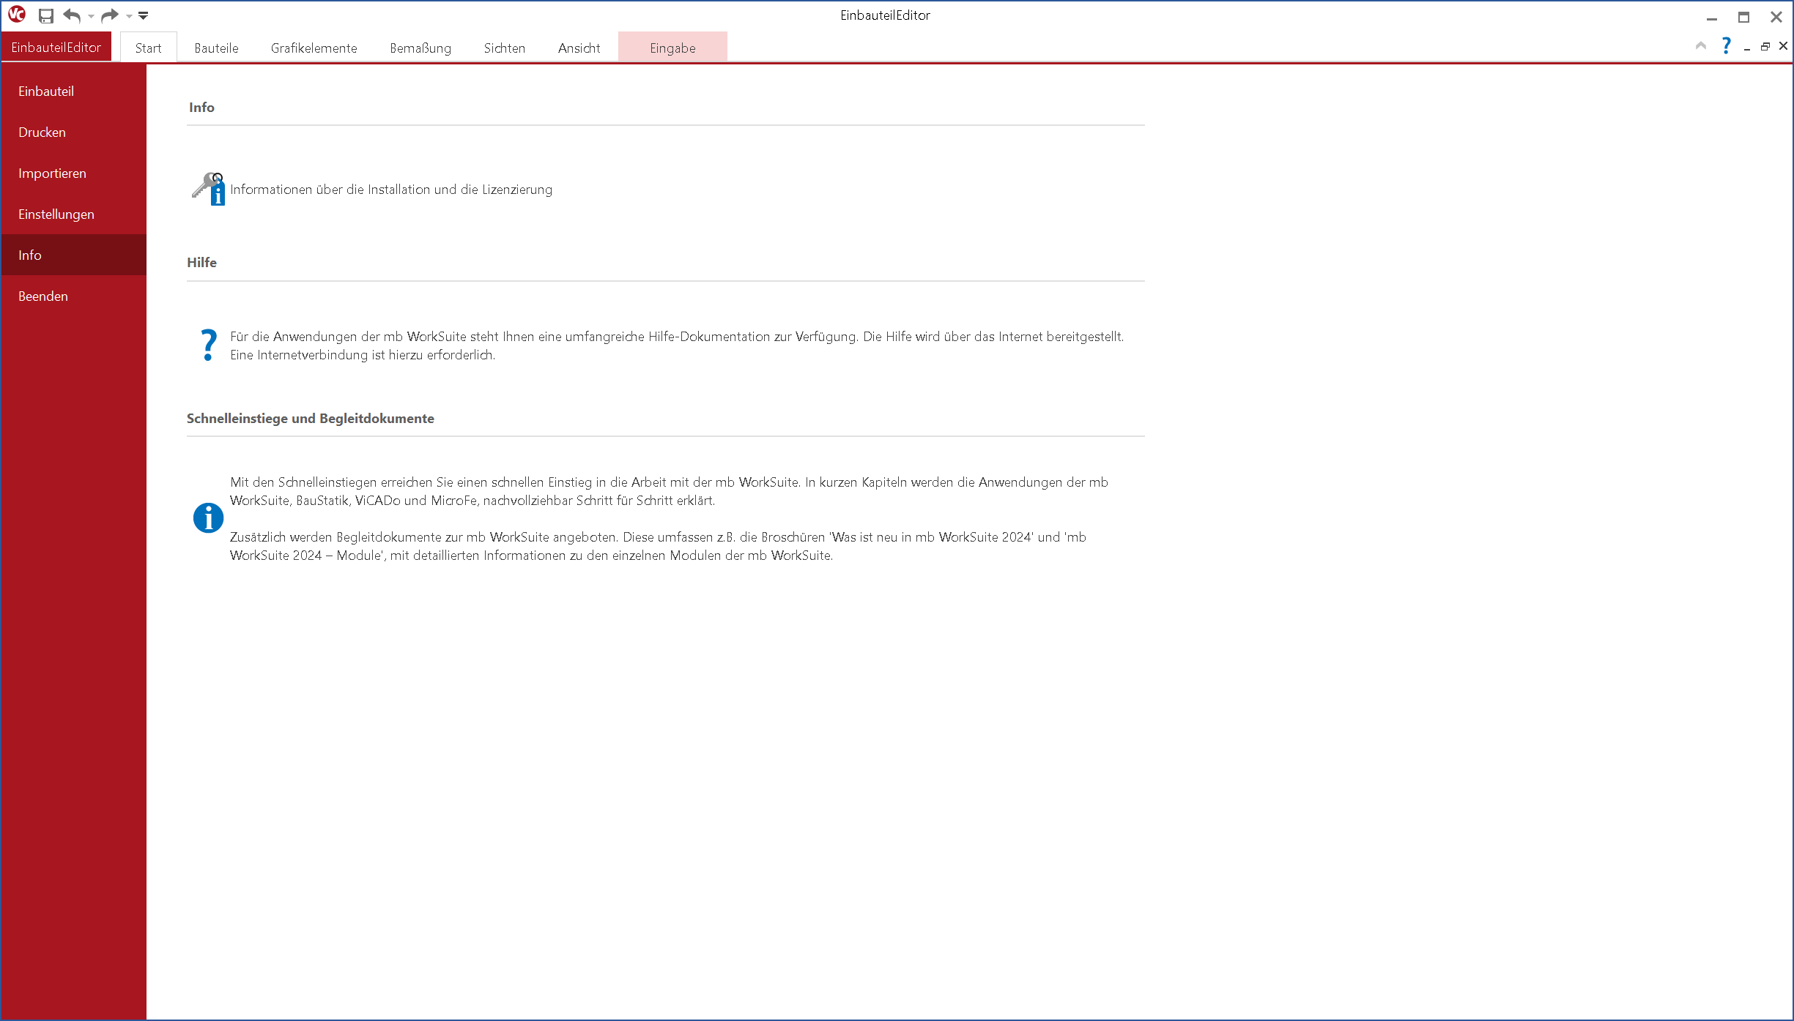Viewport: 1794px width, 1021px height.
Task: Open the Bemaßung ribbon tab
Action: [420, 48]
